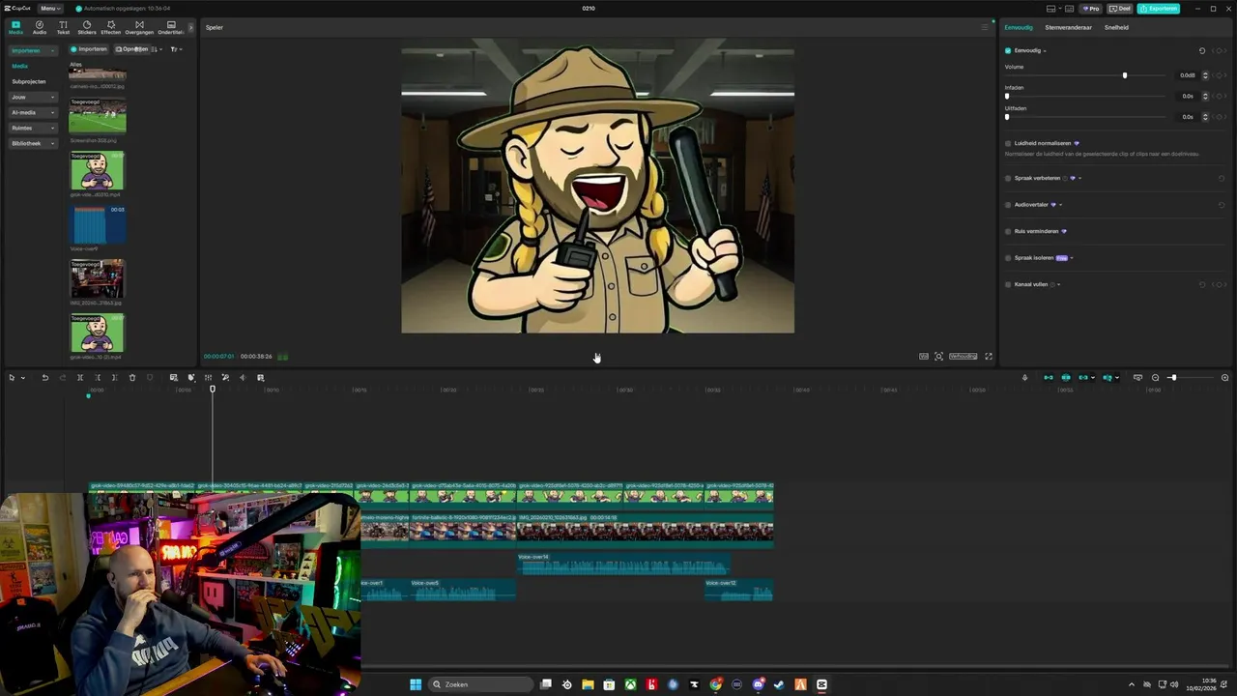Switch to Snelheid tab
Viewport: 1237px width, 696px height.
pyautogui.click(x=1116, y=27)
